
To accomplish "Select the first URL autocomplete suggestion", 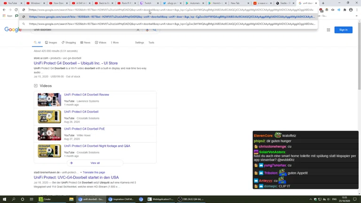I will [x=169, y=17].
